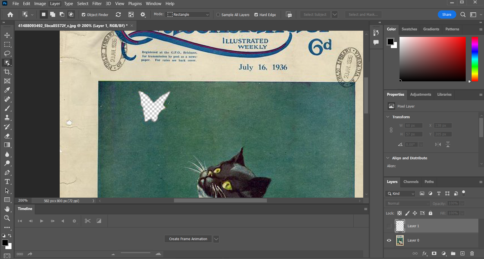Select the Clone Stamp tool
The height and width of the screenshot is (259, 484).
(x=7, y=117)
